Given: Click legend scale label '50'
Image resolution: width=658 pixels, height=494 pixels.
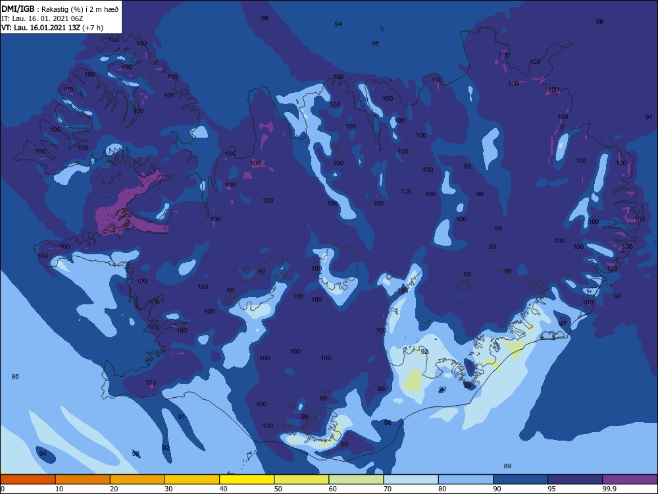Looking at the screenshot, I should point(278,489).
